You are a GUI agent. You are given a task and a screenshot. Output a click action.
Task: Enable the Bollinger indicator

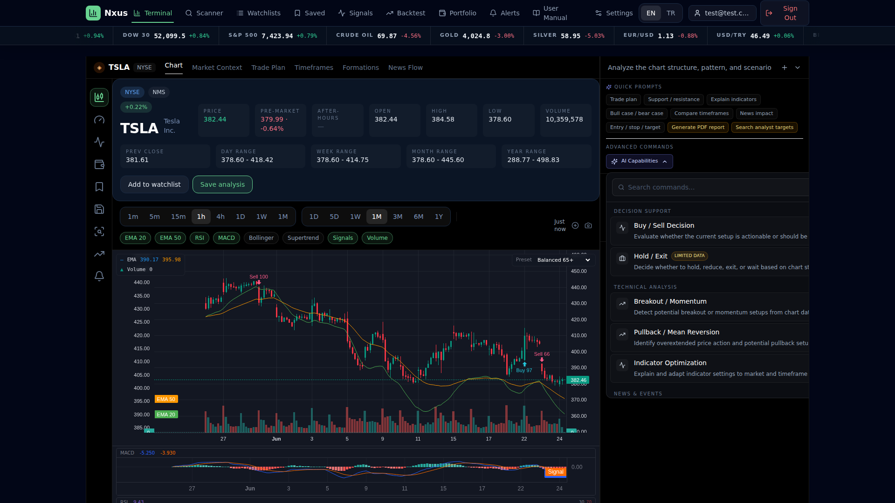click(x=261, y=238)
